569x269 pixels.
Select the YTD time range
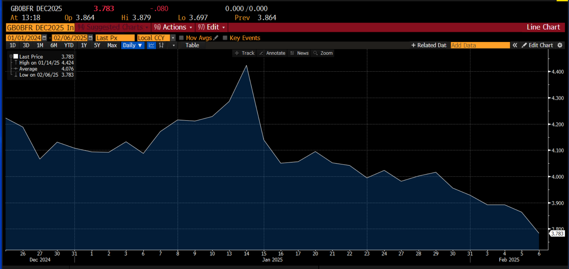tap(69, 45)
